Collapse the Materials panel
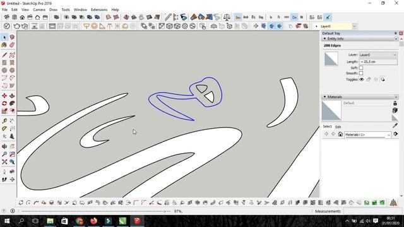Viewport: 404px width, 227px height. 324,96
